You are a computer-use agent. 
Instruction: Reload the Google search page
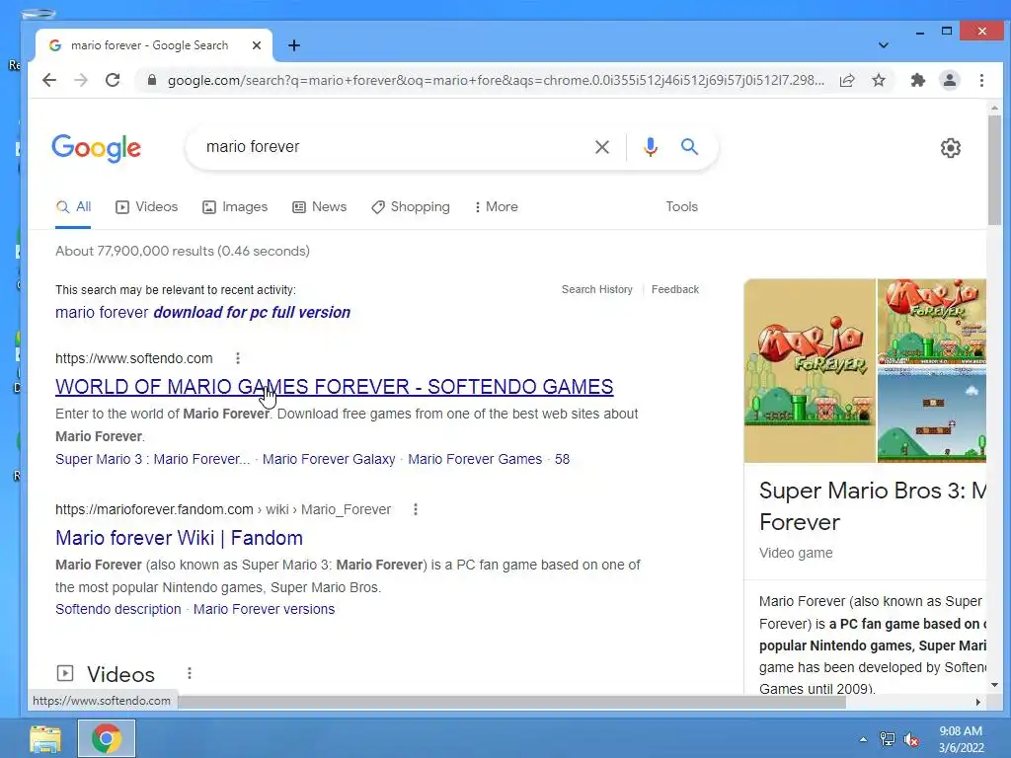coord(113,80)
